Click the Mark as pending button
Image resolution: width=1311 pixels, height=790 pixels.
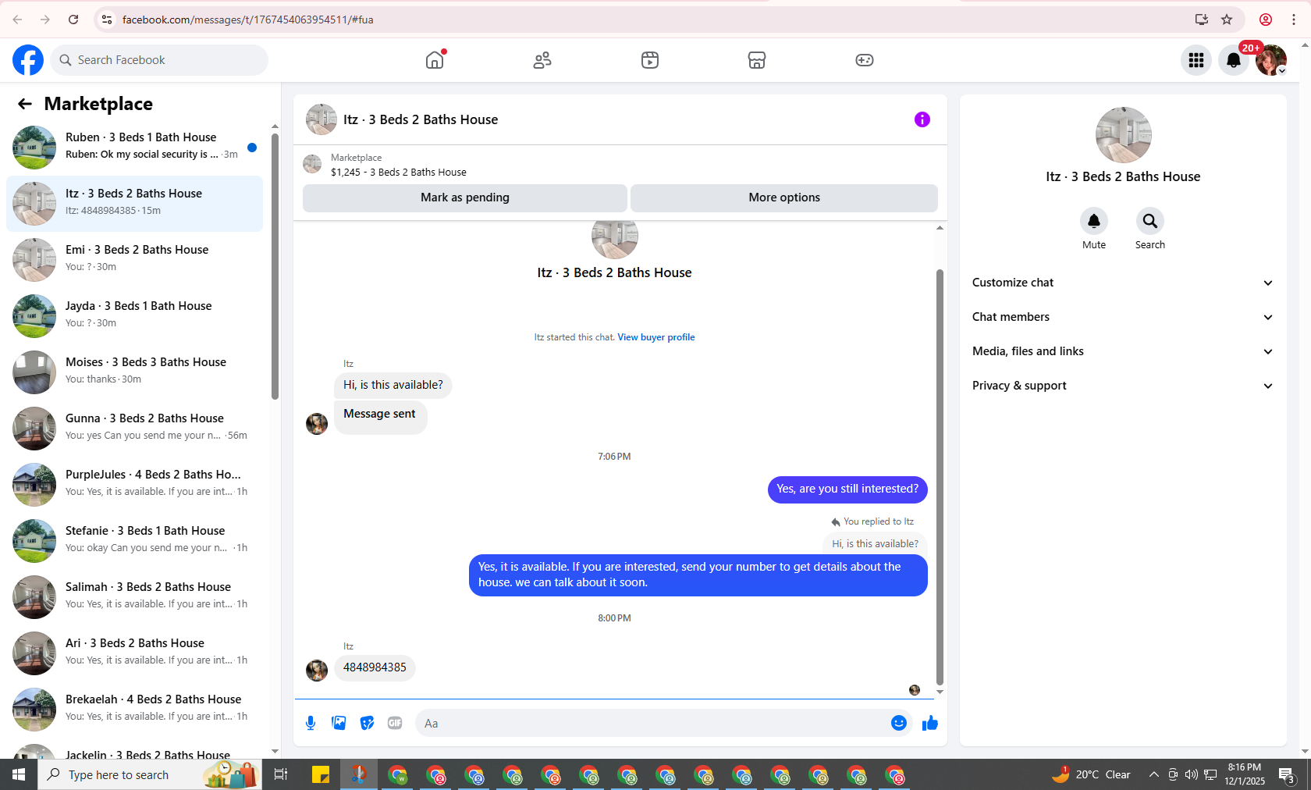465,197
